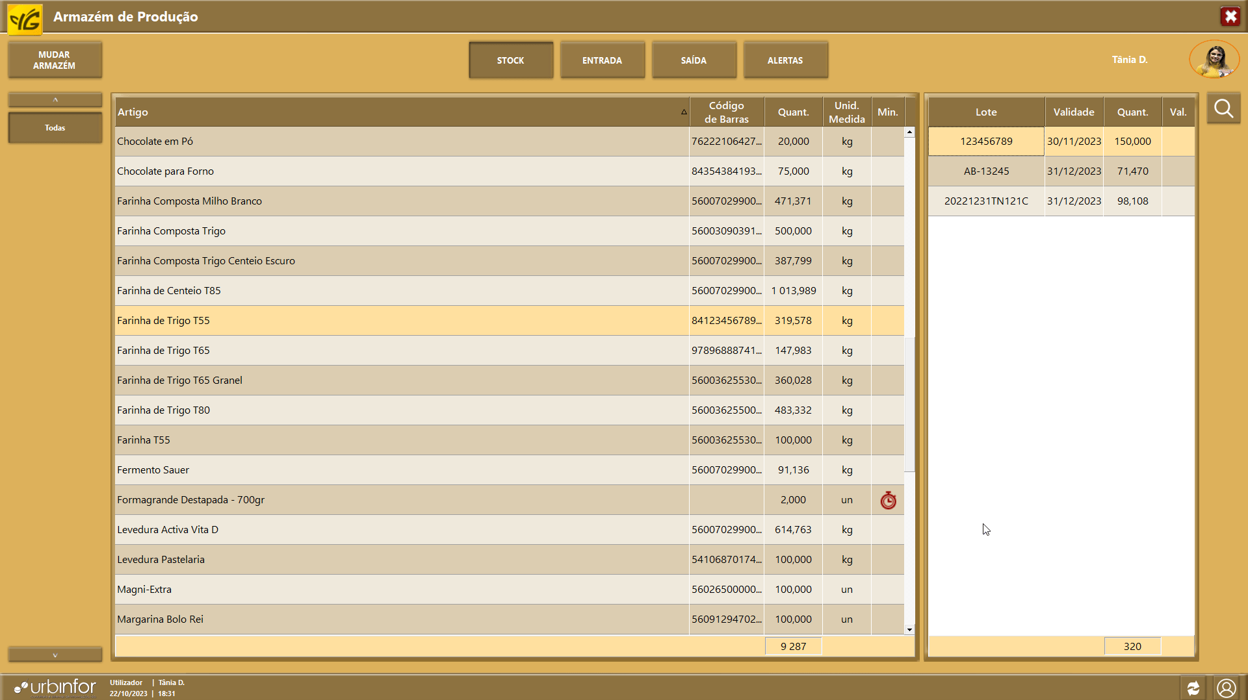The image size is (1248, 700).
Task: Open the ALERTAS tab
Action: click(785, 60)
